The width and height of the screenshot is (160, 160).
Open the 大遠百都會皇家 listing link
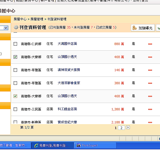coord(69,83)
